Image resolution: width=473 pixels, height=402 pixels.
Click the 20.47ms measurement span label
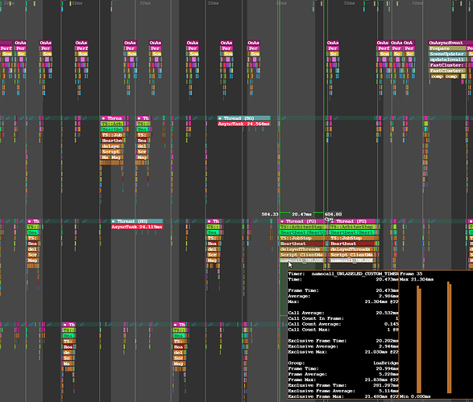coord(301,214)
